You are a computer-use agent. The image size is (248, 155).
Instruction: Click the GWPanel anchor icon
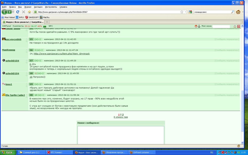(x=199, y=26)
